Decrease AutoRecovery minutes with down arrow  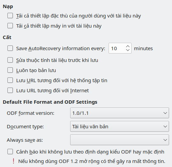[x=128, y=50]
